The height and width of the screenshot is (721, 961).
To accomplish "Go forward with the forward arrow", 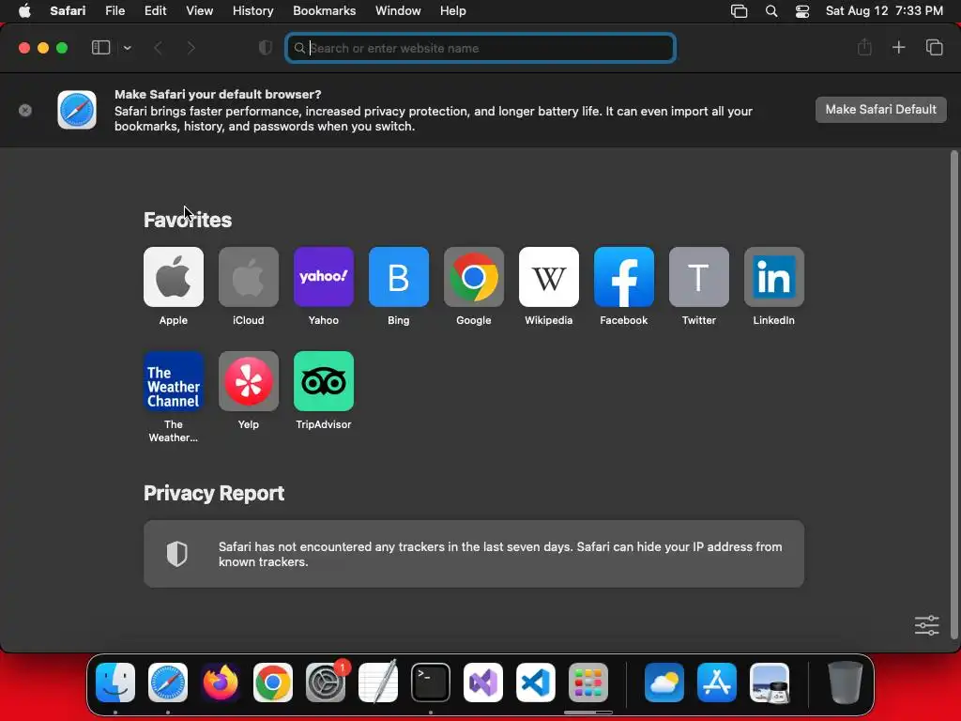I will coord(191,48).
